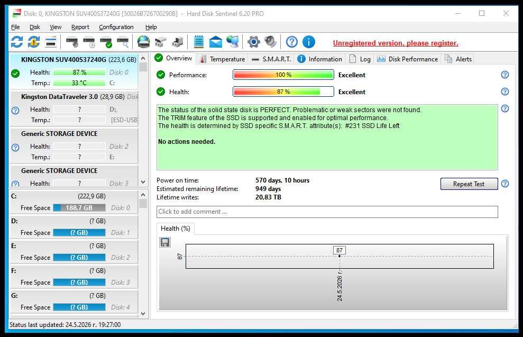
Task: Click the help icon next to Repeat Test
Action: pos(505,184)
